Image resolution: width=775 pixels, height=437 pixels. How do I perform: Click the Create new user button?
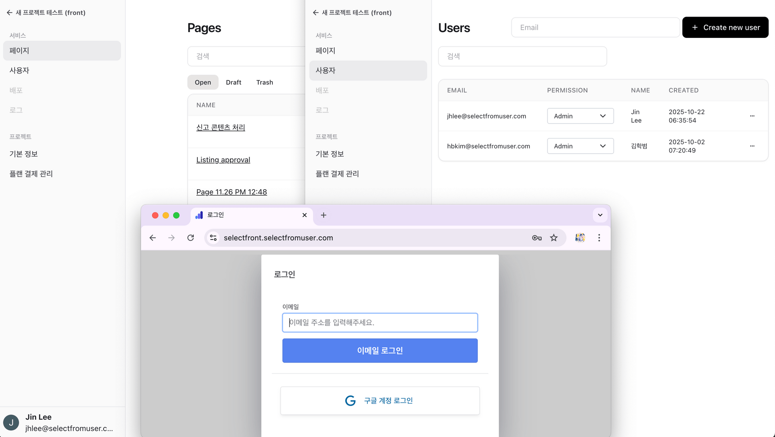(x=725, y=27)
